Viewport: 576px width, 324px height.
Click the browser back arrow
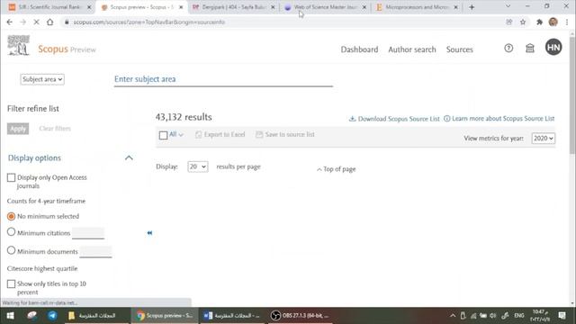[10, 22]
